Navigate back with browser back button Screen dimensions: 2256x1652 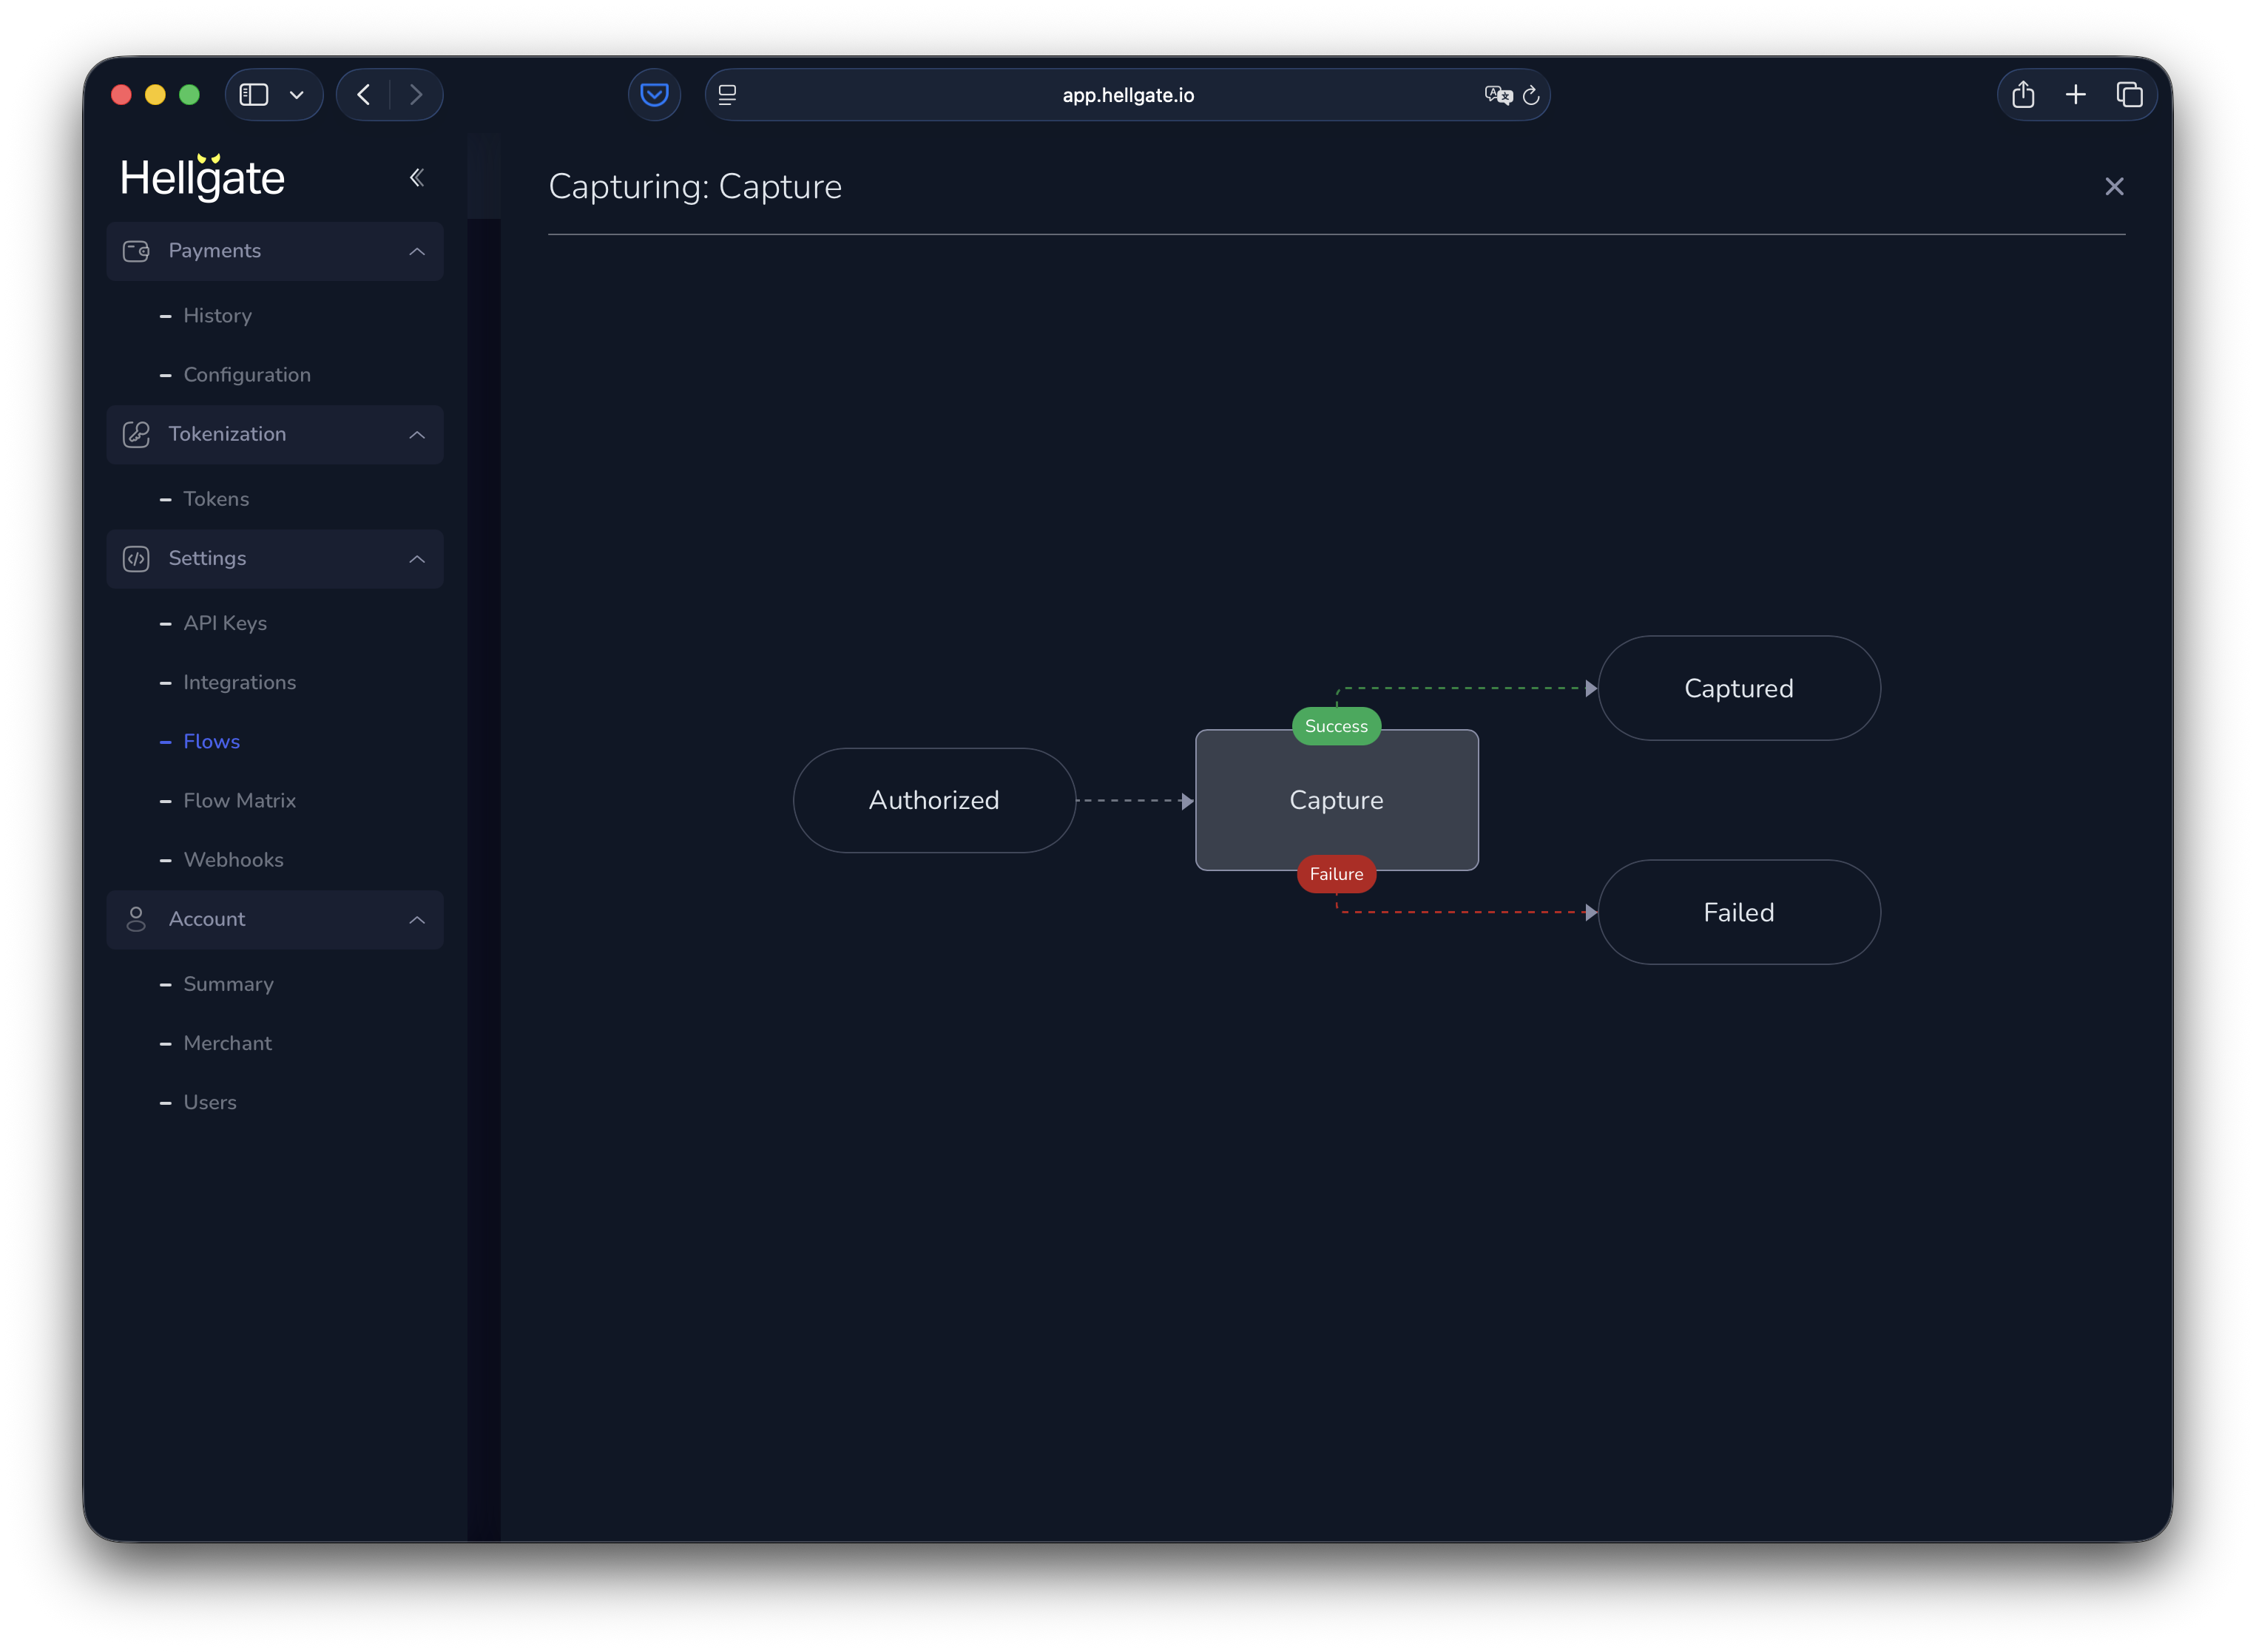pos(363,94)
